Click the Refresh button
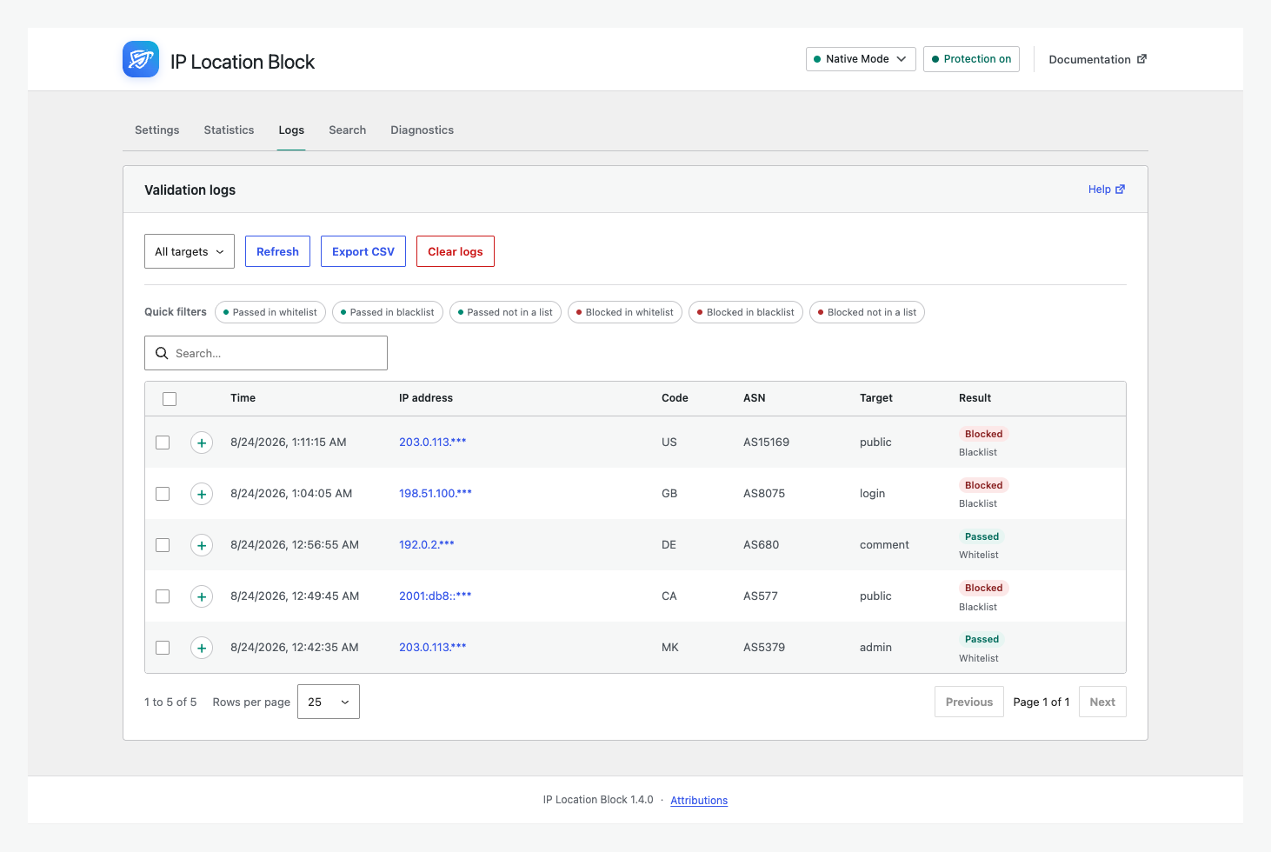This screenshot has width=1271, height=852. (x=277, y=251)
